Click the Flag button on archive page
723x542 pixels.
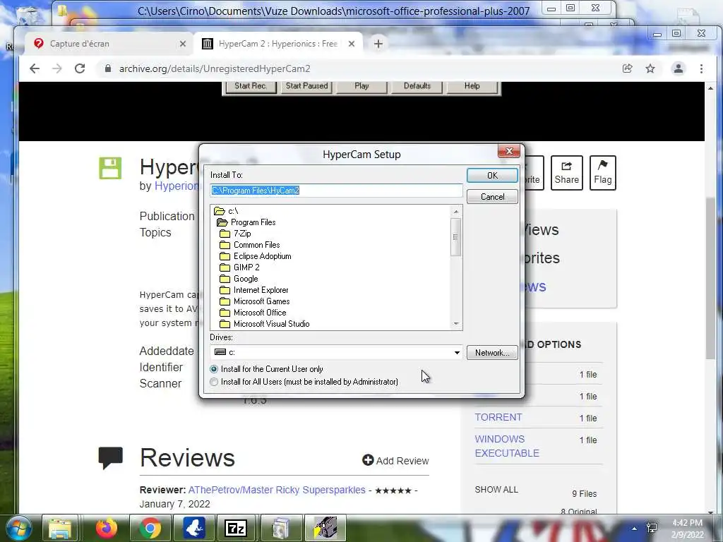(603, 173)
